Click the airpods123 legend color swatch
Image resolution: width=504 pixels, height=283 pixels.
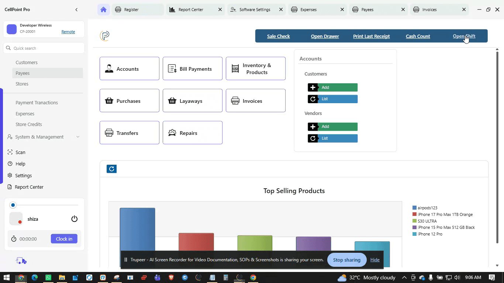pos(414,208)
